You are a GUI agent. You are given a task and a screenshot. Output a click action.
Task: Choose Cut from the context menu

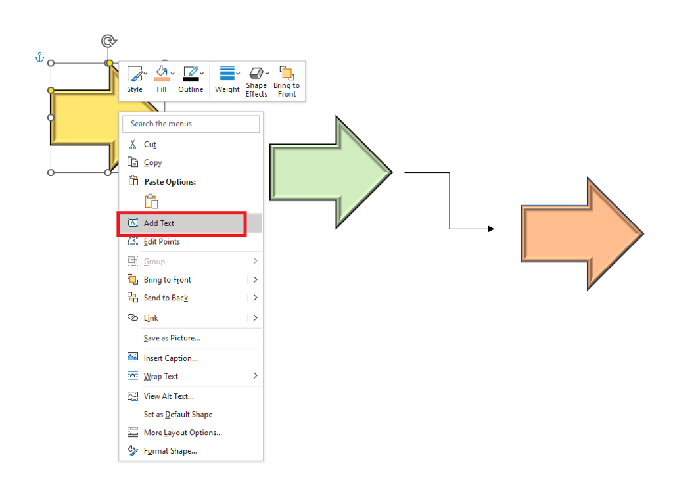(191, 145)
